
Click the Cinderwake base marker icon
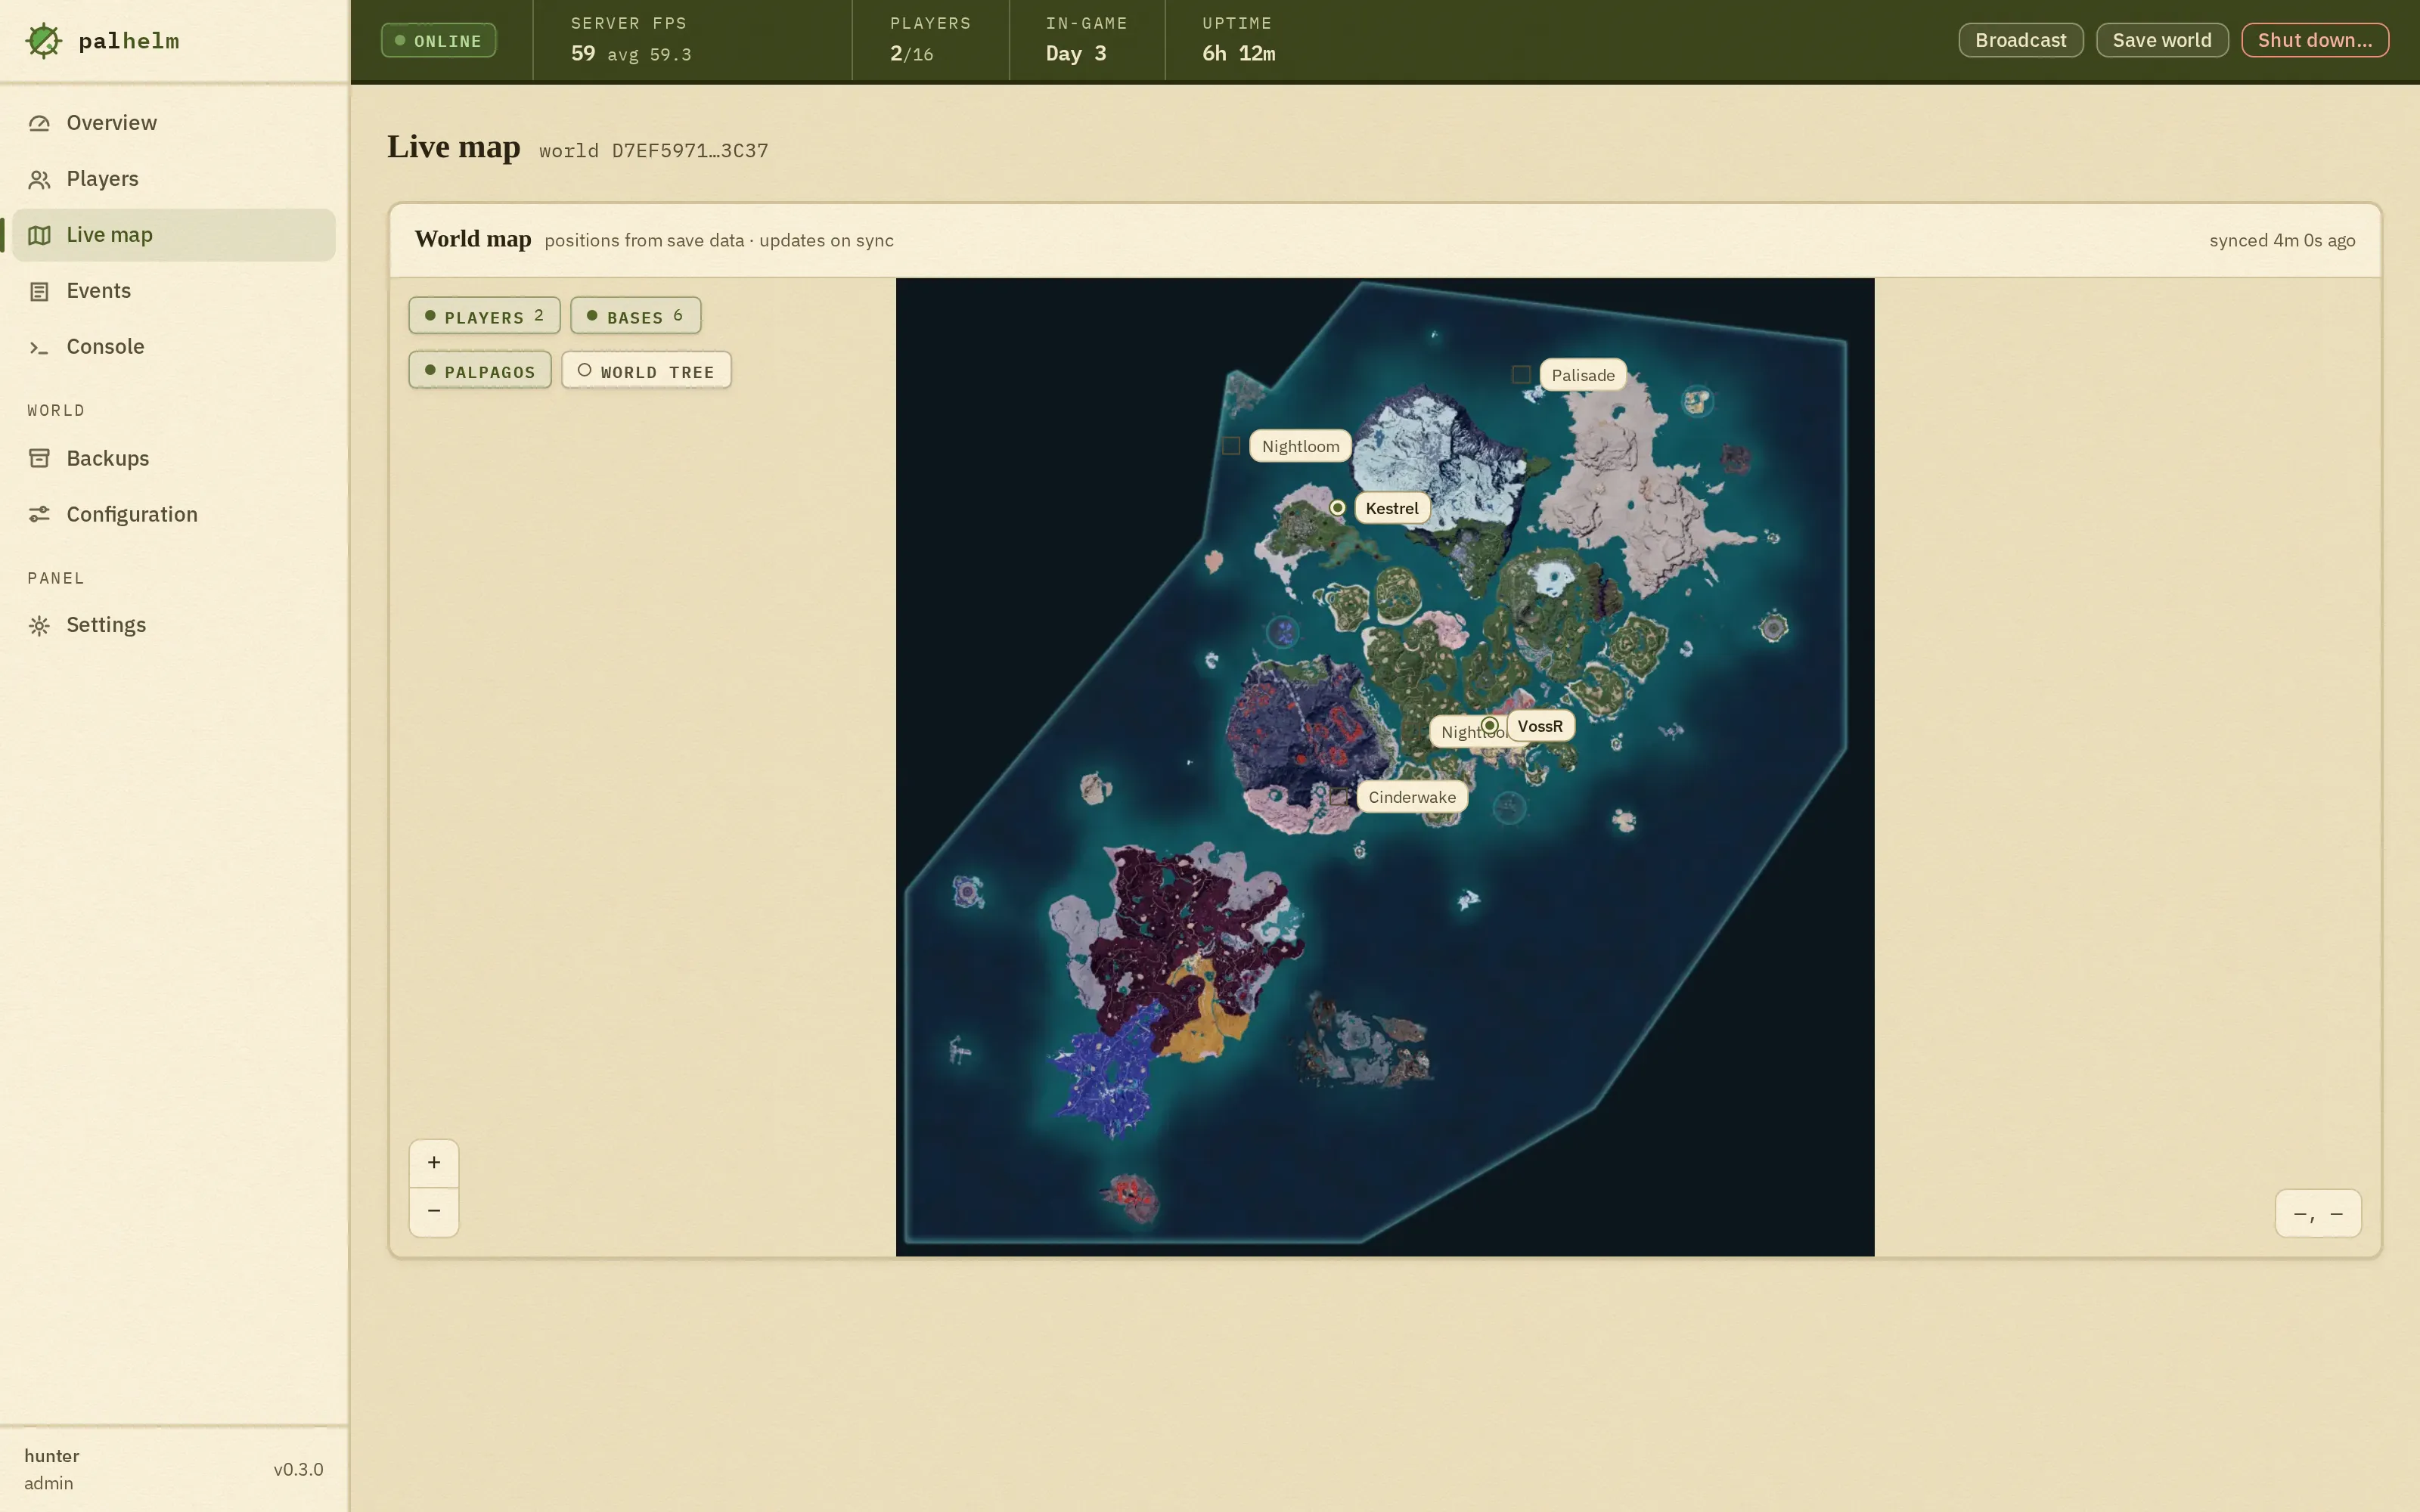(x=1338, y=797)
